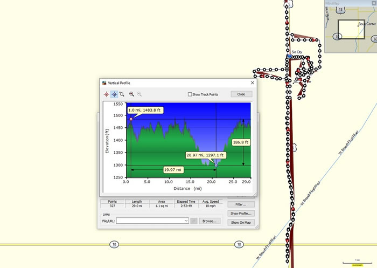This screenshot has width=377, height=268.
Task: Select the blue crosshair measure-end tool
Action: click(114, 94)
